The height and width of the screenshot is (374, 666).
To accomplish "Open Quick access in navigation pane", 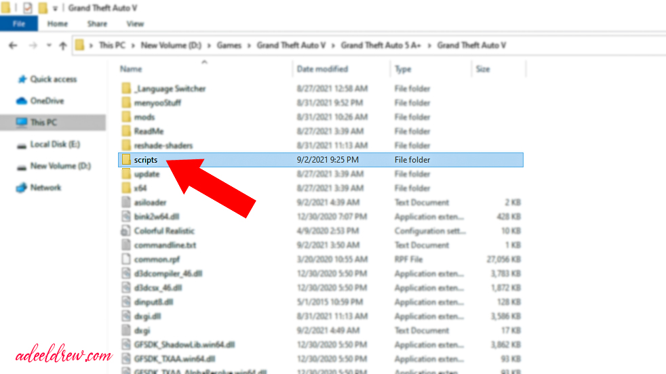I will click(x=54, y=79).
